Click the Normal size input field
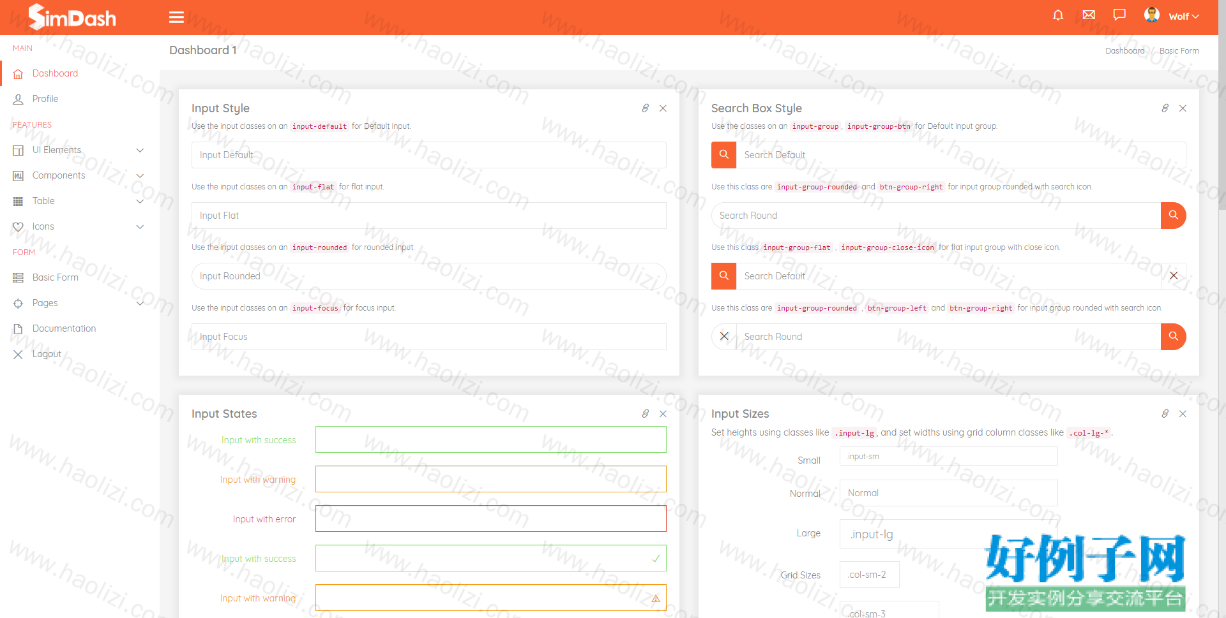This screenshot has height=618, width=1226. tap(949, 493)
